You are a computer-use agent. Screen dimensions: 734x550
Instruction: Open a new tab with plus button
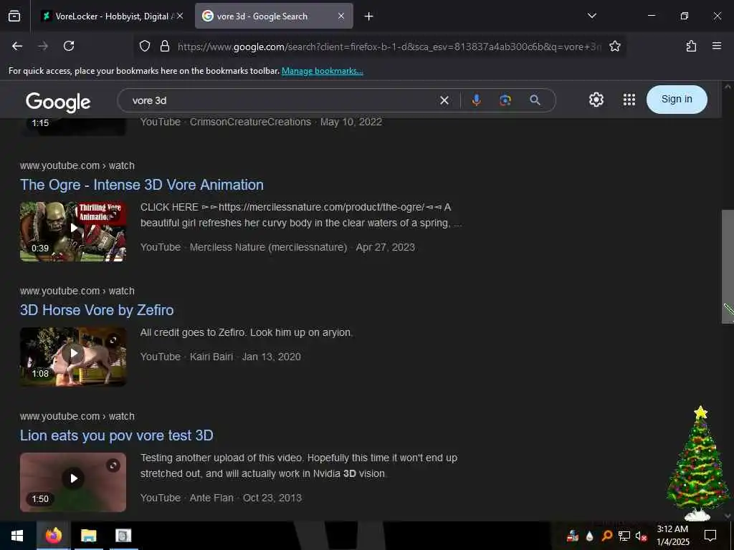click(369, 16)
